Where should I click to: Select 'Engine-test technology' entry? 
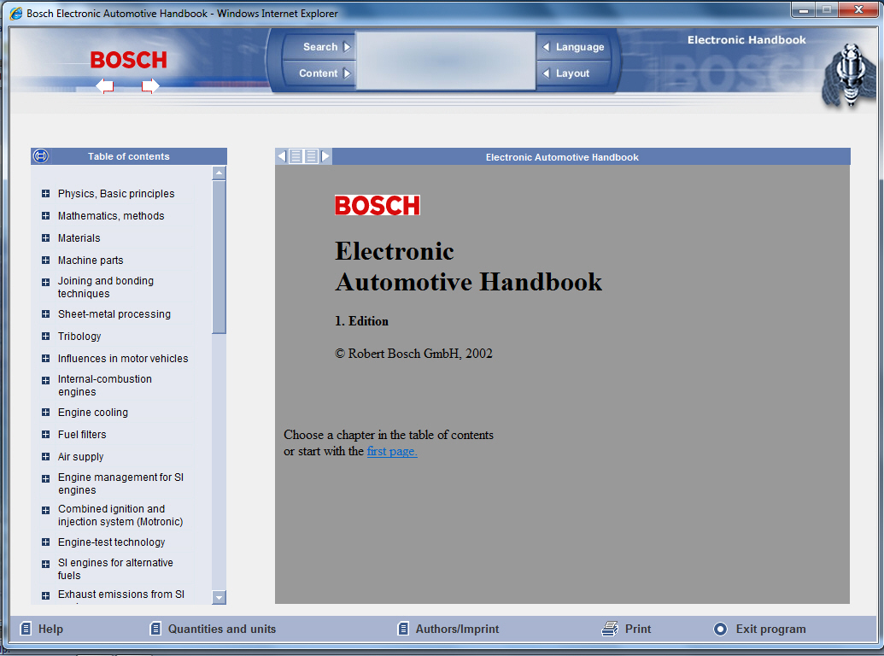point(112,542)
